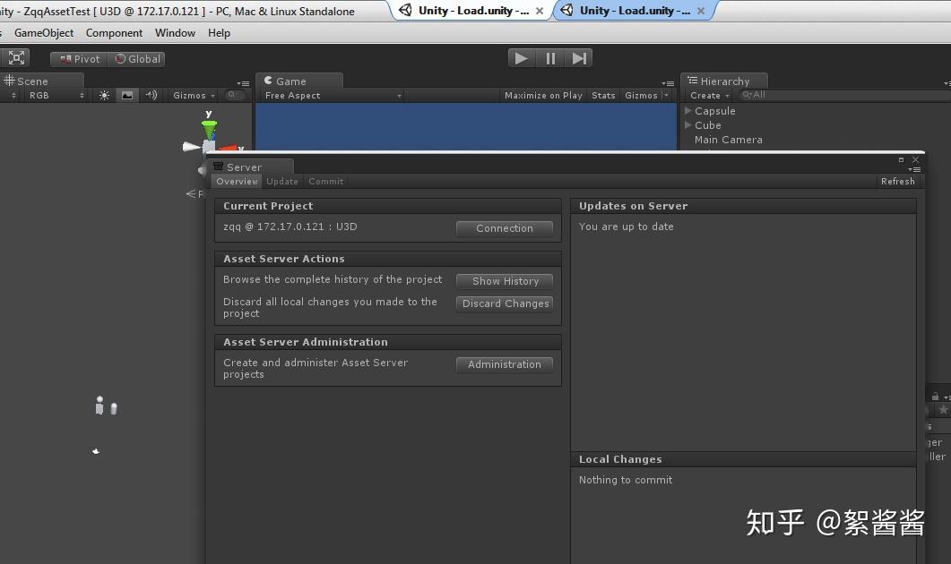Open the Scene view search icon
The image size is (951, 564).
(233, 94)
